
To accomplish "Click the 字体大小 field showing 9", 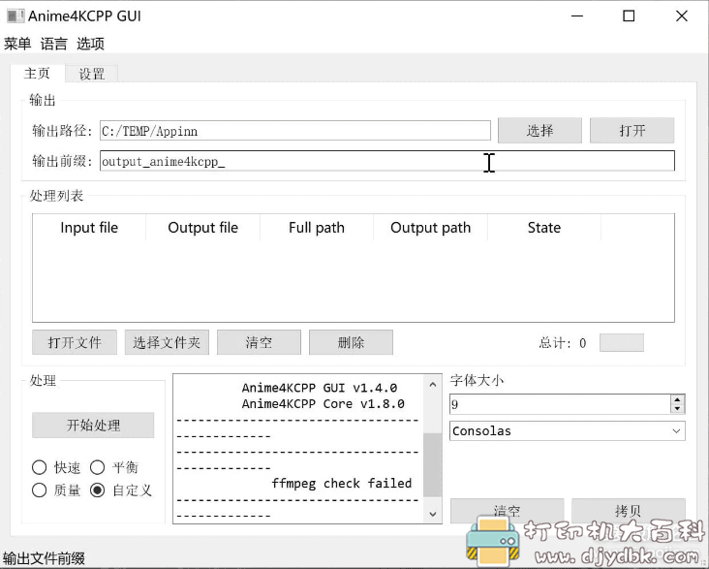I will tap(560, 404).
